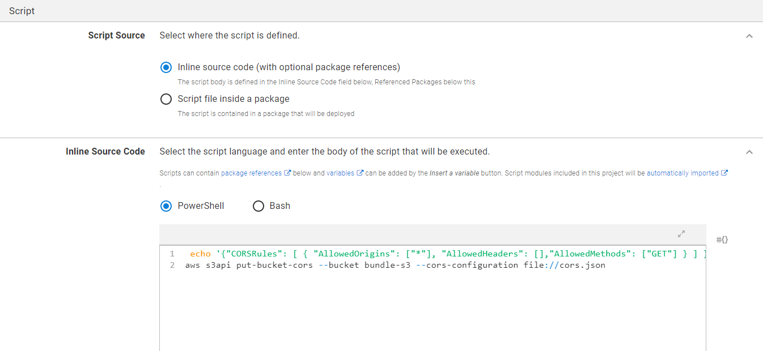Collapse the Script Source section chevron

tap(749, 36)
